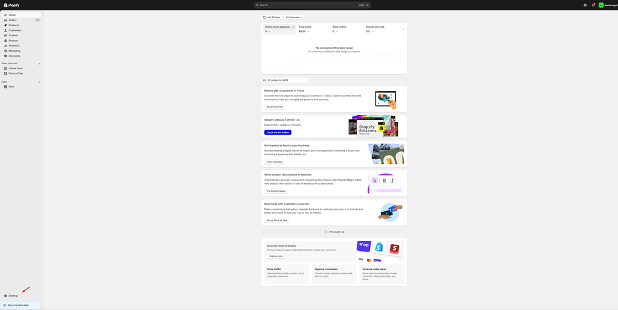Click the Check out the Edition button
The height and width of the screenshot is (310, 618).
278,133
